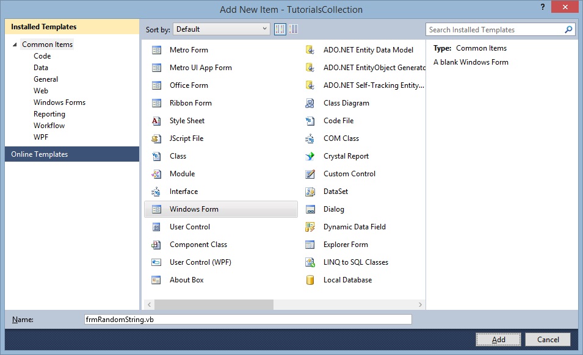Open the Sort by Default dropdown
Screen dimensions: 583x355
pos(221,29)
